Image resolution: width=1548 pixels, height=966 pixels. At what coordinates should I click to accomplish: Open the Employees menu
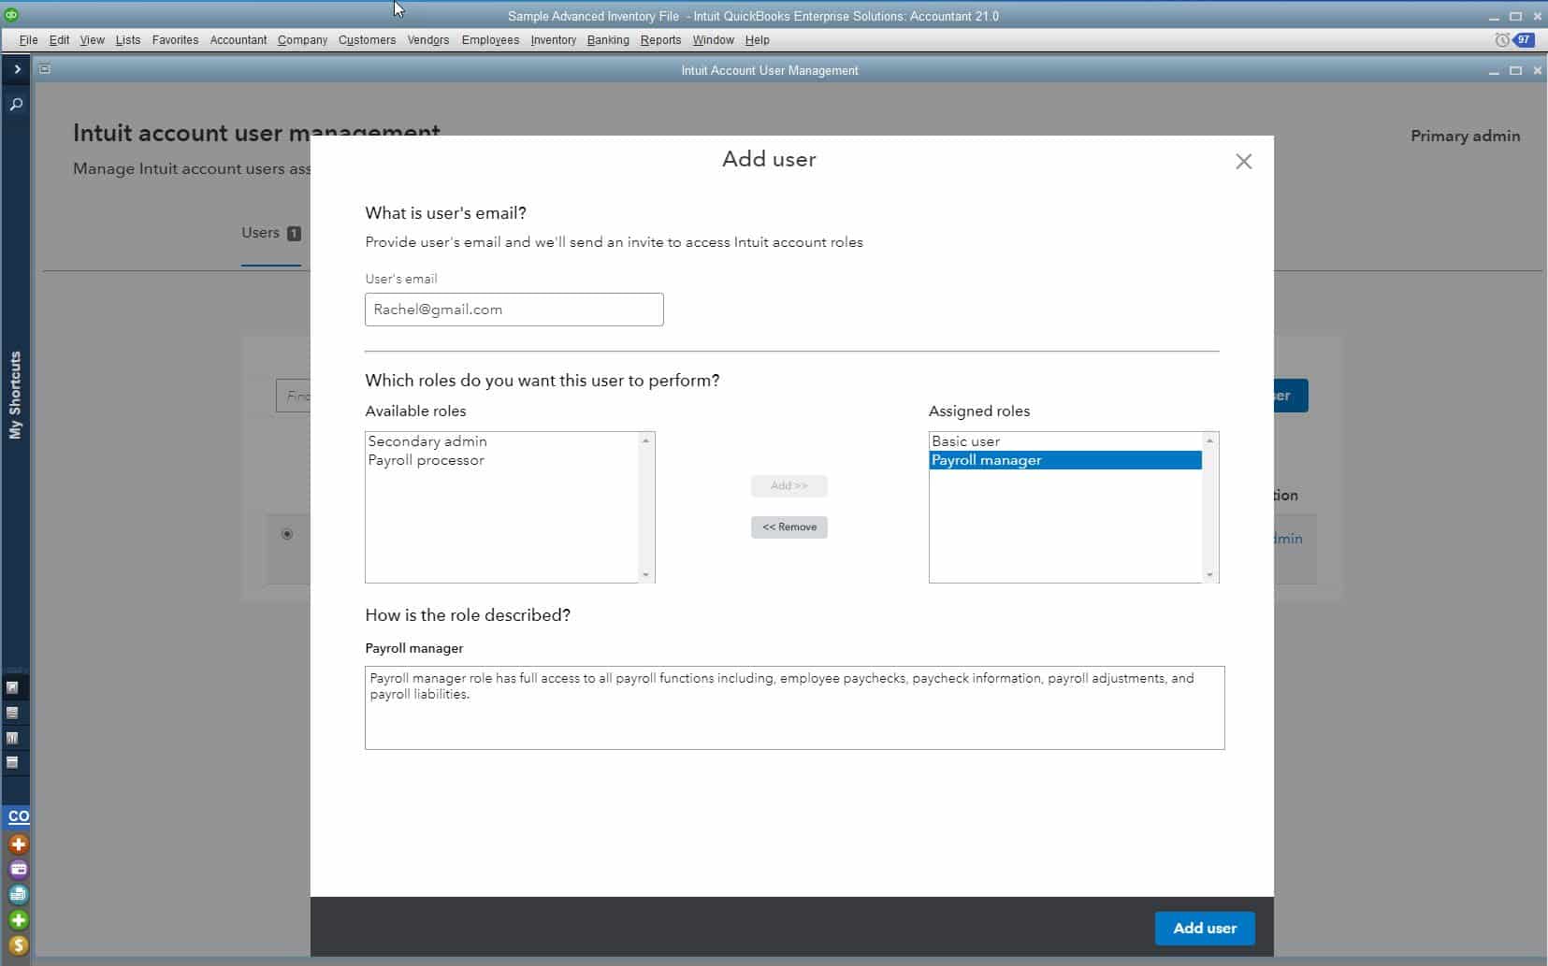pos(490,40)
